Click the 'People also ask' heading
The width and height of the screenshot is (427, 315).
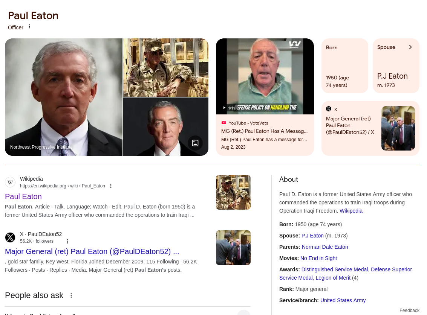(x=34, y=295)
